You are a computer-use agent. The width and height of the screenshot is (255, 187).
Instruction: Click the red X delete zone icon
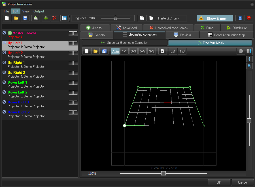(55, 18)
